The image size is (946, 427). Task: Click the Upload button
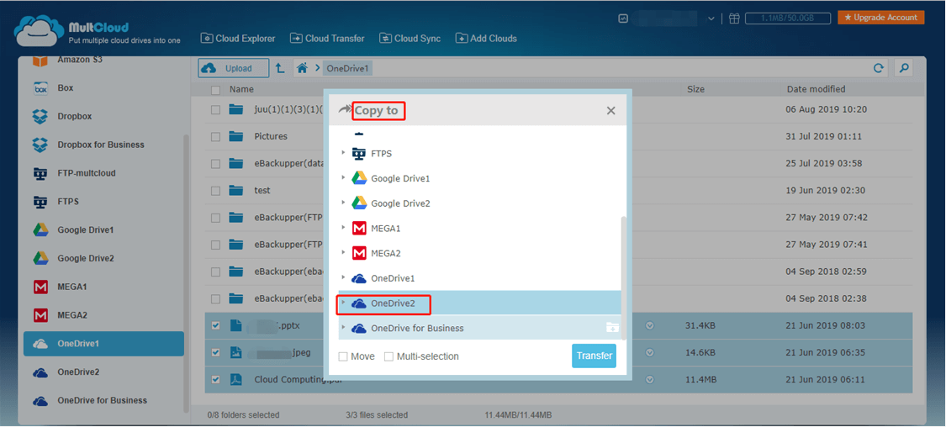coord(234,68)
